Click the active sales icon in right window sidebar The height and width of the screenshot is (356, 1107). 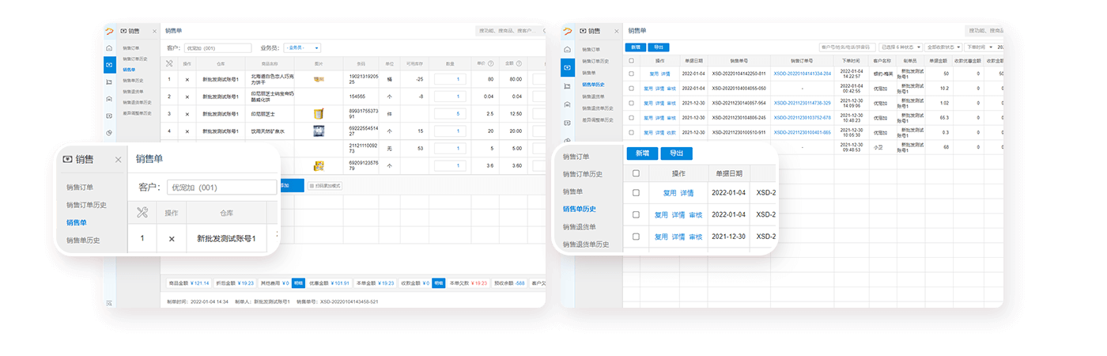click(x=567, y=66)
